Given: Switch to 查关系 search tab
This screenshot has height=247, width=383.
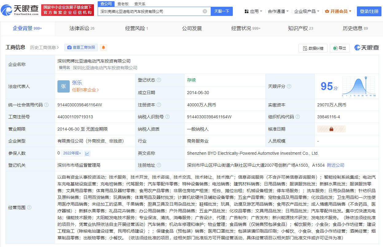Looking at the screenshot, I should pyautogui.click(x=140, y=4).
